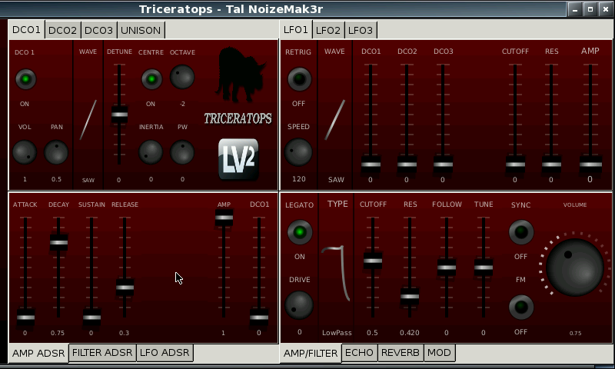Click the SUSTAIN slider handle
615x369 pixels.
point(91,317)
